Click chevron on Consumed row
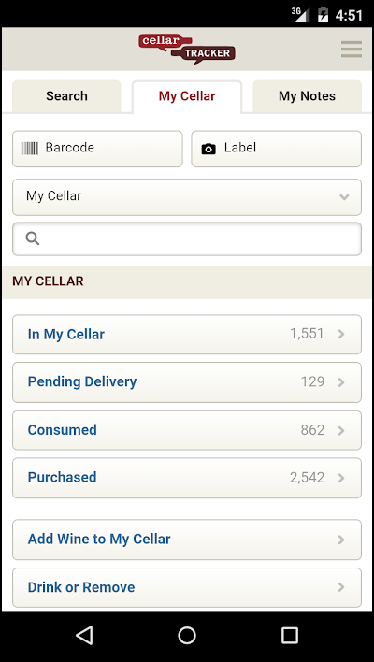The height and width of the screenshot is (662, 374). (341, 430)
